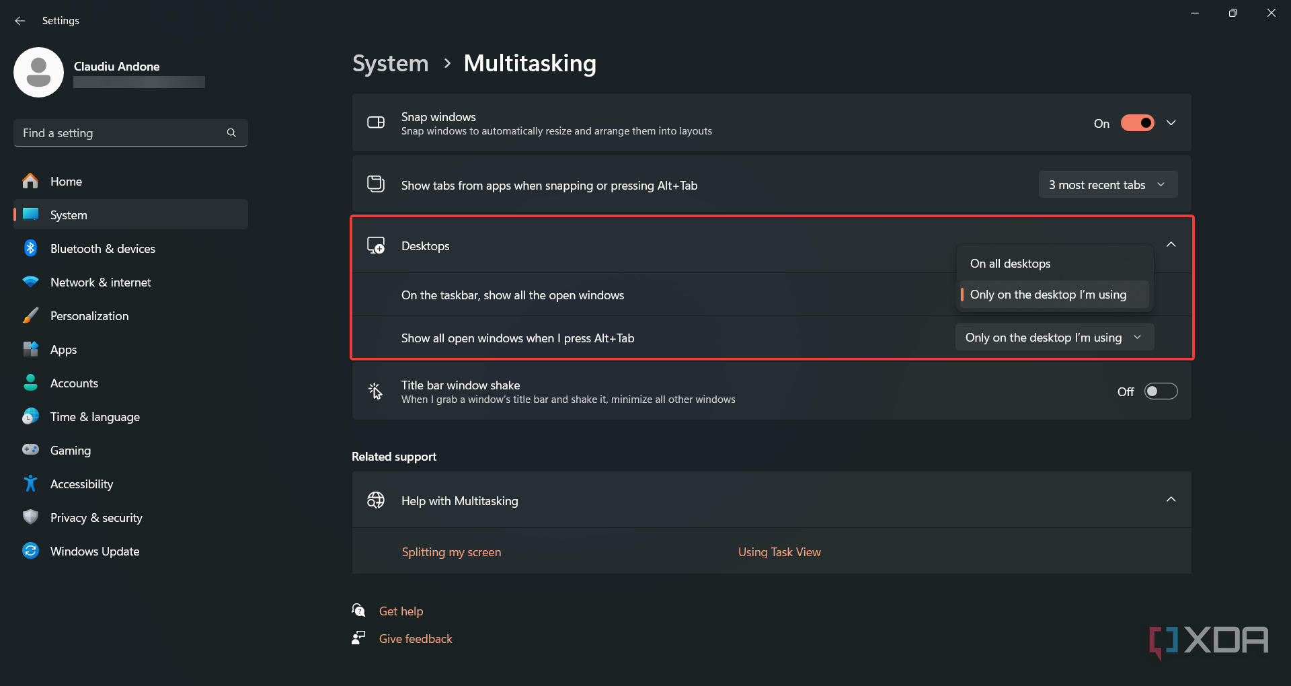Click the Apps icon in sidebar

[30, 349]
